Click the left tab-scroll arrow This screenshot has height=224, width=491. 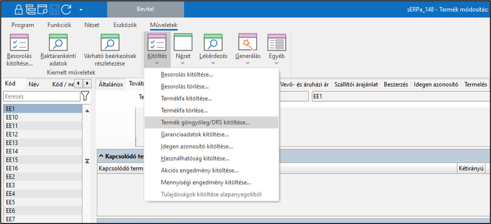(x=78, y=83)
